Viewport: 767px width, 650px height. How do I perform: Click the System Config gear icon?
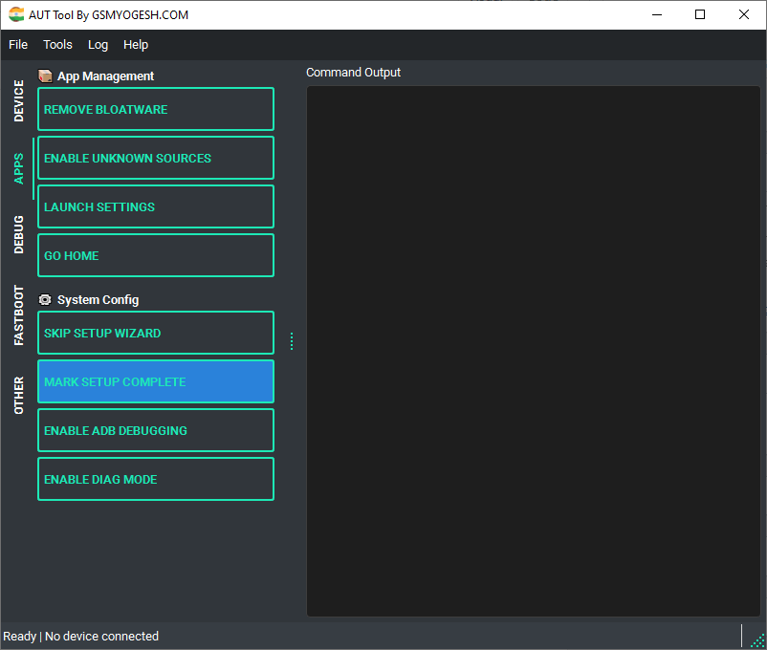(45, 299)
